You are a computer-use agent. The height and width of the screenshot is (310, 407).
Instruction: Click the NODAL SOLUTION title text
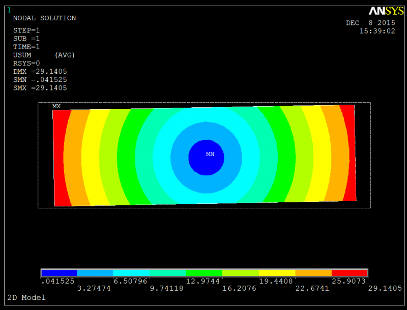(44, 18)
